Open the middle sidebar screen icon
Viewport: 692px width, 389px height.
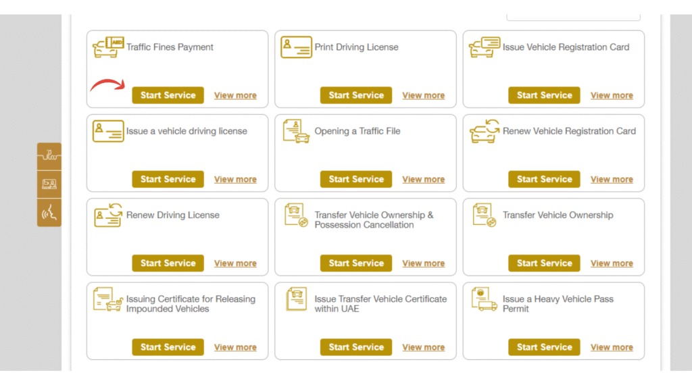coord(49,184)
